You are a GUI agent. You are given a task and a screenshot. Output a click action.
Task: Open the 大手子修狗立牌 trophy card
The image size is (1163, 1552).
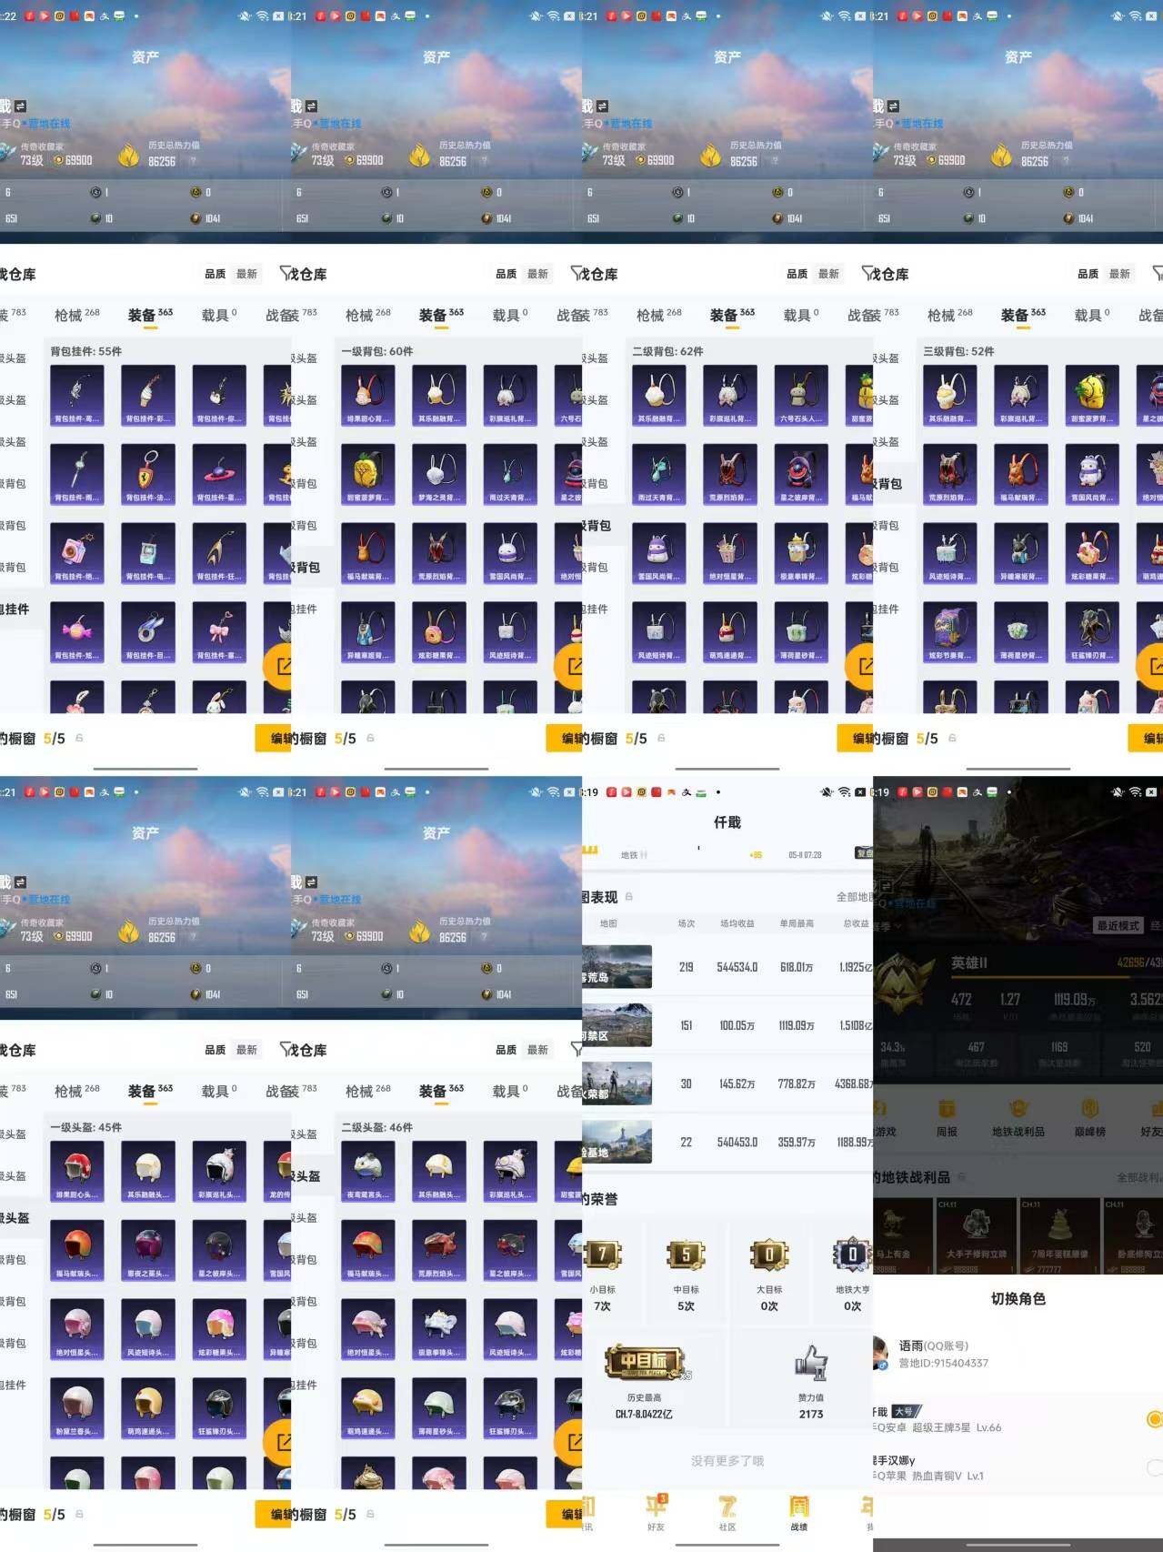[976, 1235]
